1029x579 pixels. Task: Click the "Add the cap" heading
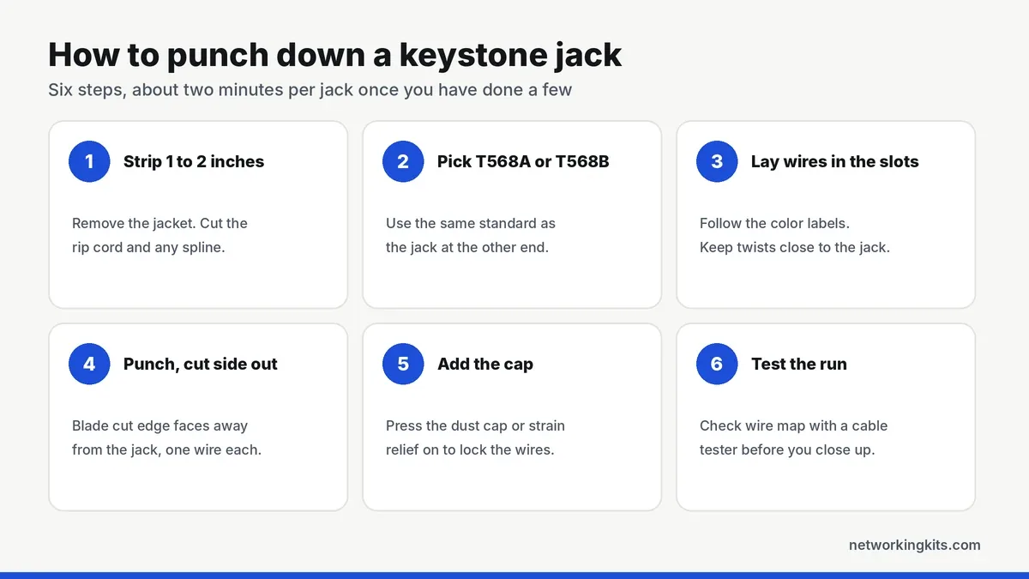tap(485, 364)
